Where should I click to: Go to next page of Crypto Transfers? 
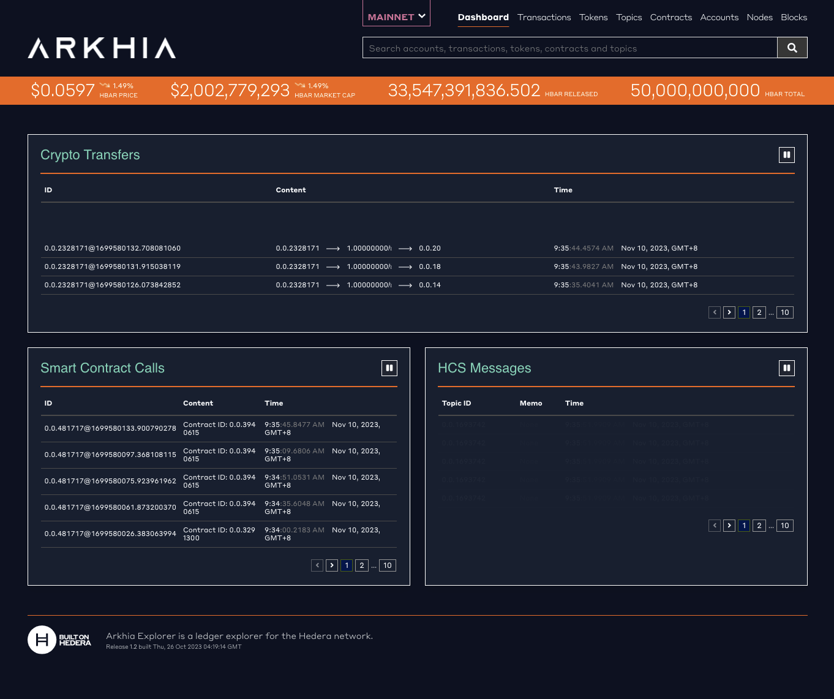(x=729, y=312)
